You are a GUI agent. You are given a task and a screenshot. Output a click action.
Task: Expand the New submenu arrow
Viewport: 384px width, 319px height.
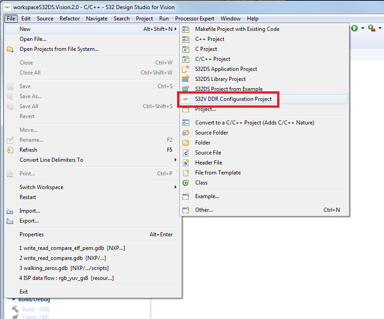coord(176,29)
